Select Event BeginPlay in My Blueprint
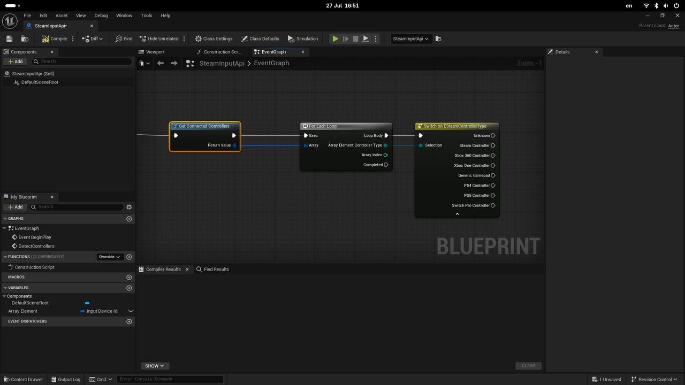The width and height of the screenshot is (685, 385). click(35, 237)
